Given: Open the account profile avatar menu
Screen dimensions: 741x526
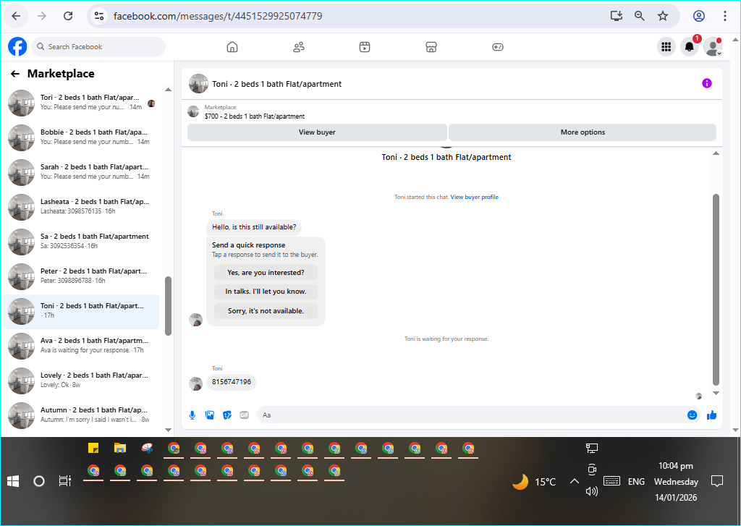Looking at the screenshot, I should coord(713,47).
